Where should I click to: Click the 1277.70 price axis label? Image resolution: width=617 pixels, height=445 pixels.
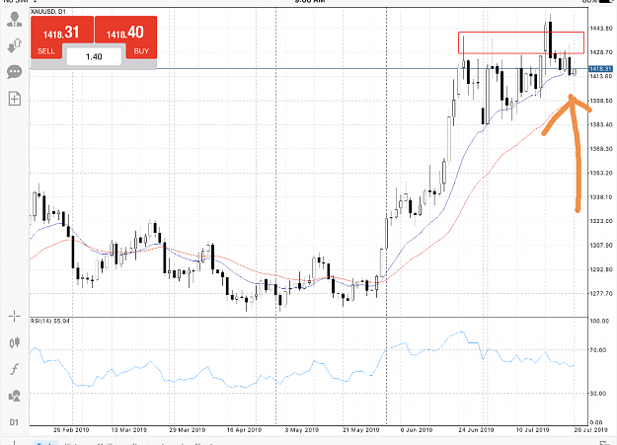tap(601, 293)
